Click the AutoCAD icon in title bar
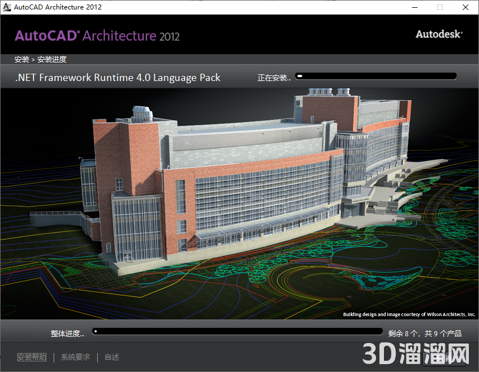Viewport: 479px width, 372px height. 7,7
